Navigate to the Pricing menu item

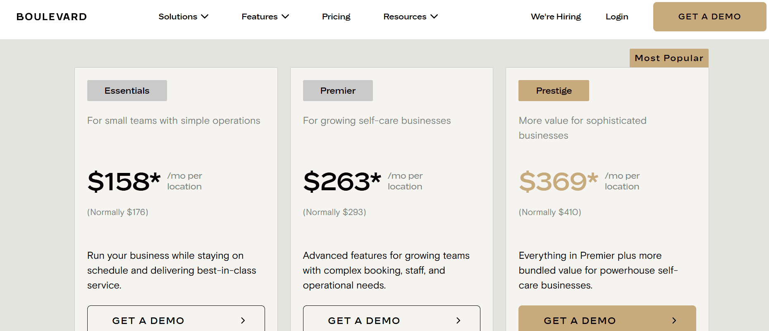[x=336, y=17]
